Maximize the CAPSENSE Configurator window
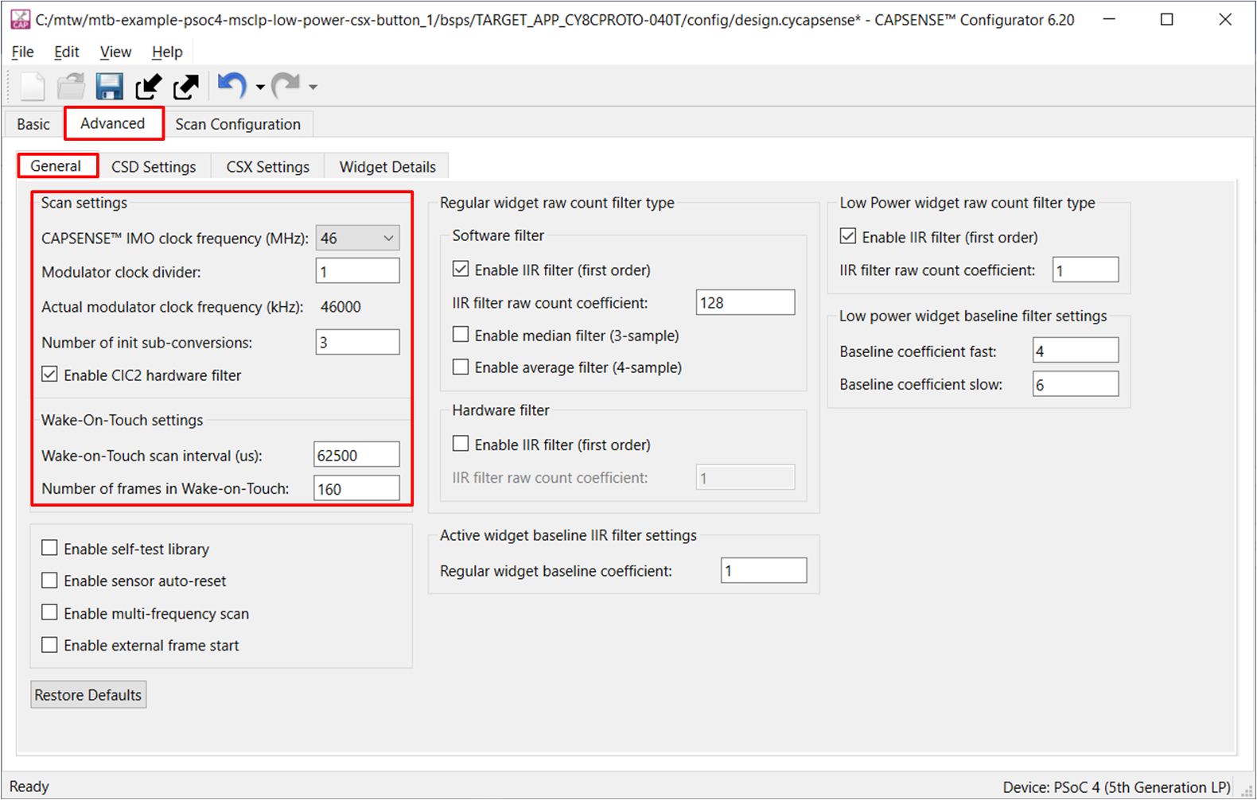 (x=1166, y=19)
